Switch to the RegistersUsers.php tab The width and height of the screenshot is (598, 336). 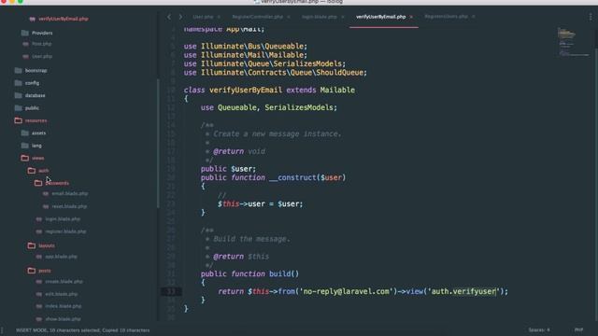tap(447, 17)
